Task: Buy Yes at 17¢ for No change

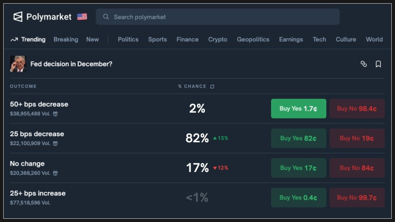Action: click(x=298, y=168)
